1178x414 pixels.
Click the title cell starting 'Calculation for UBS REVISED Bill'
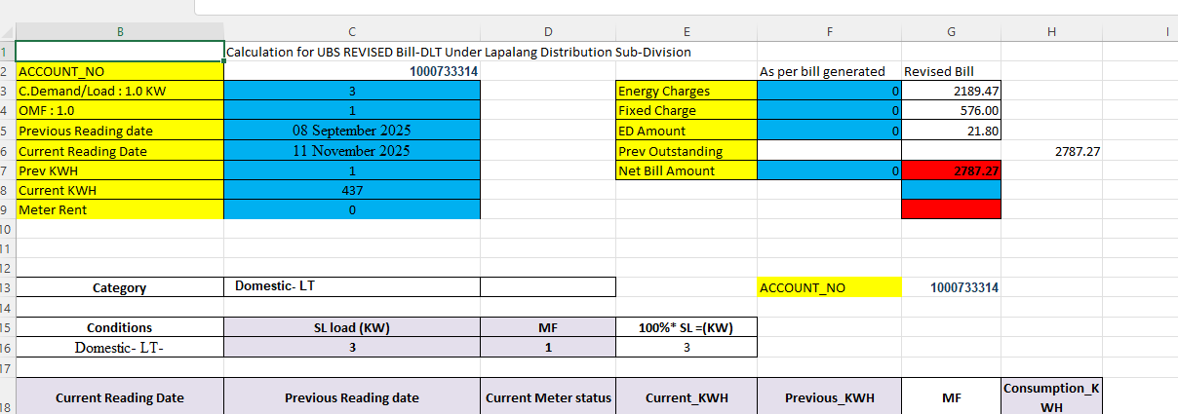click(458, 52)
